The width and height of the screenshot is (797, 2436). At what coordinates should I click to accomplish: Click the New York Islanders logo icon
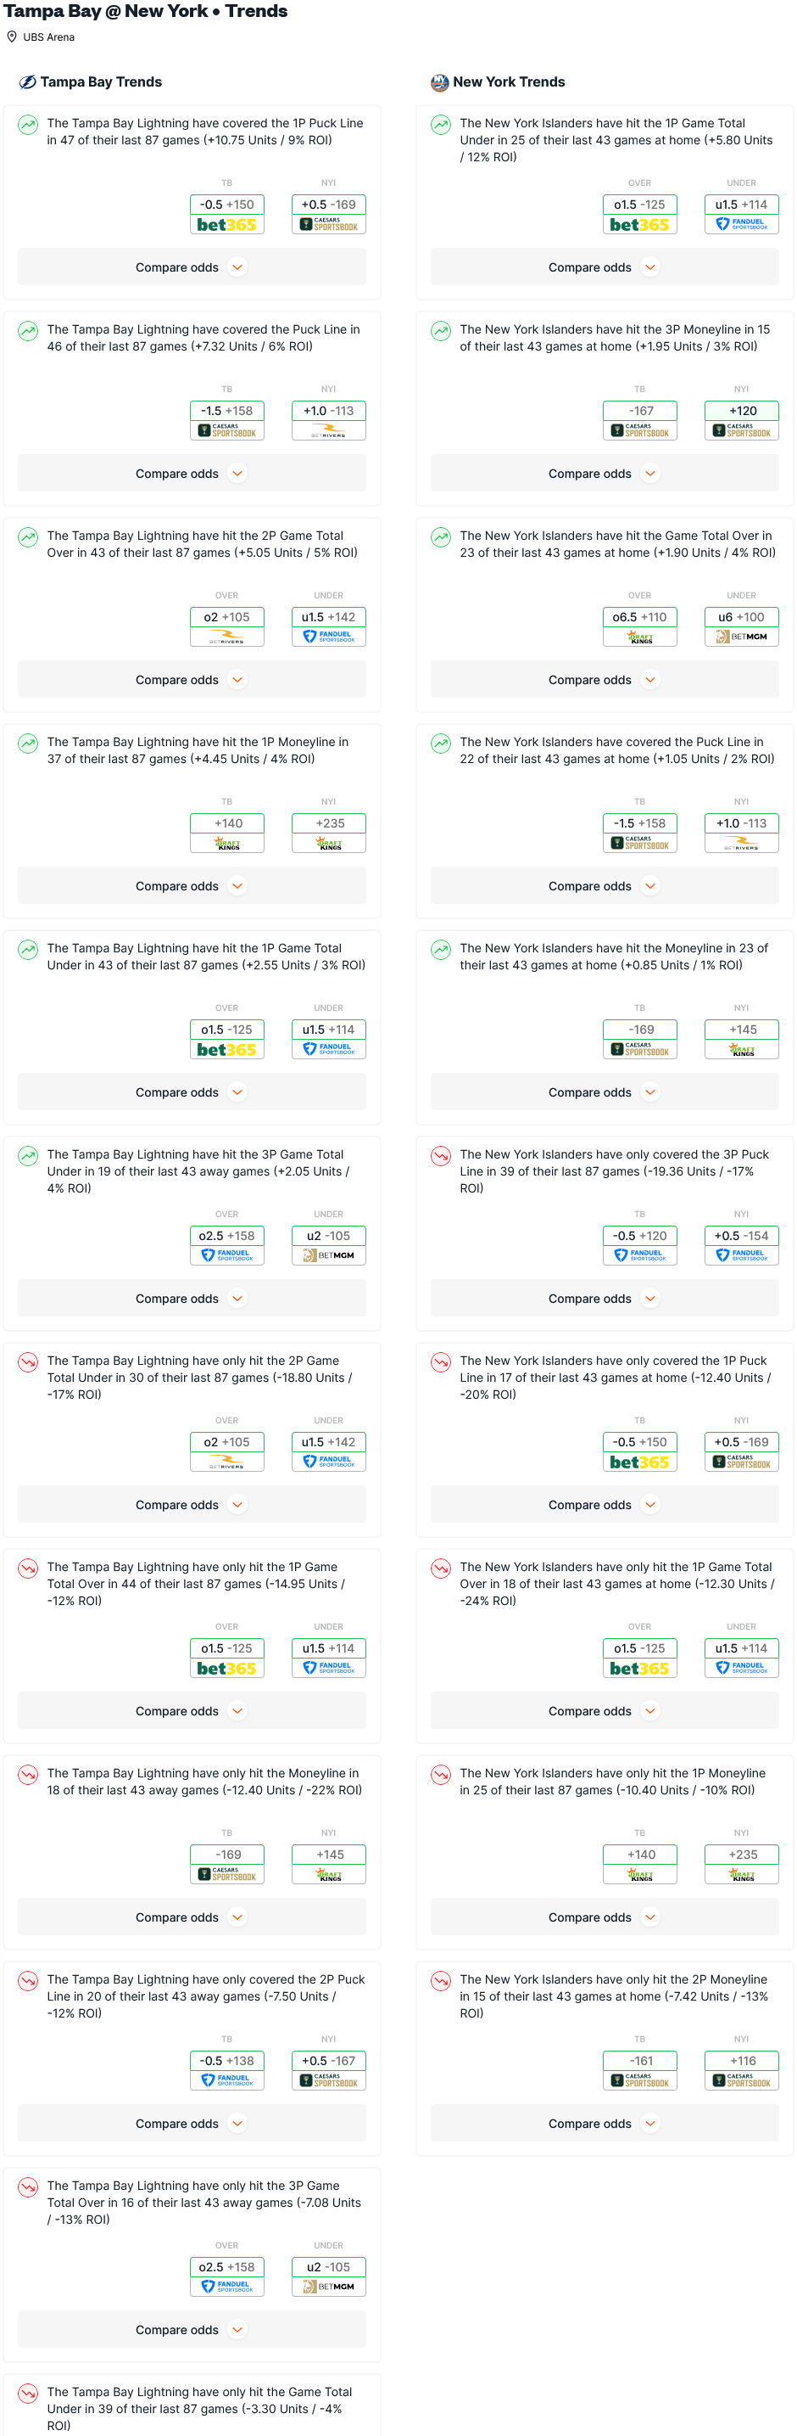coord(439,82)
